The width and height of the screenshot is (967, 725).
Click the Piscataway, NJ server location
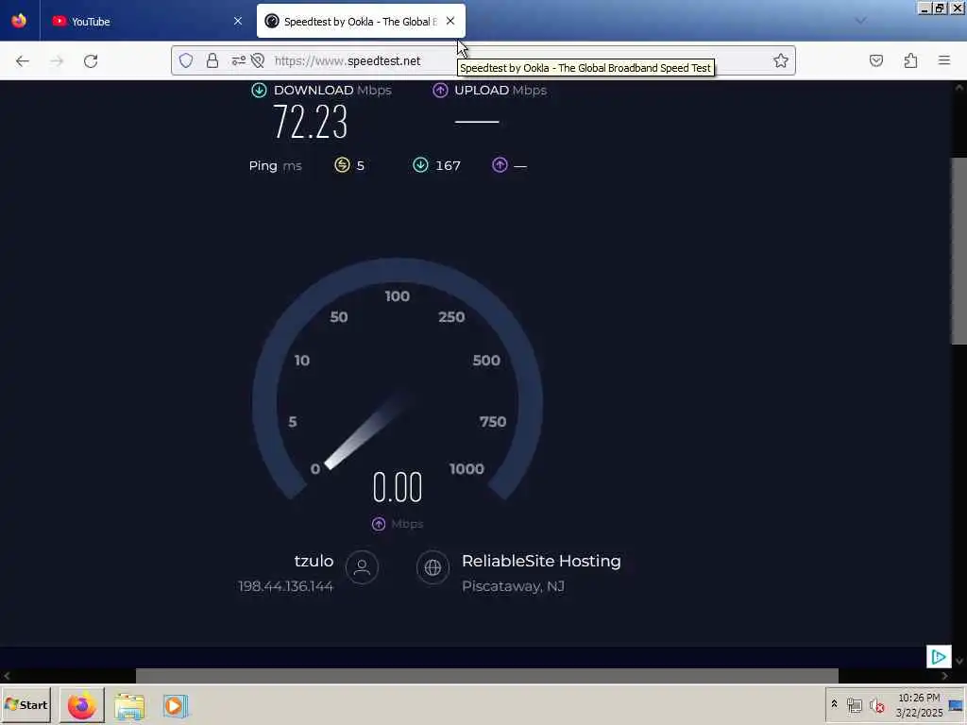click(x=513, y=586)
